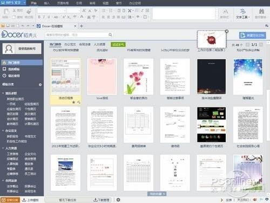Click the Paste icon in ribbon

pyautogui.click(x=6, y=11)
